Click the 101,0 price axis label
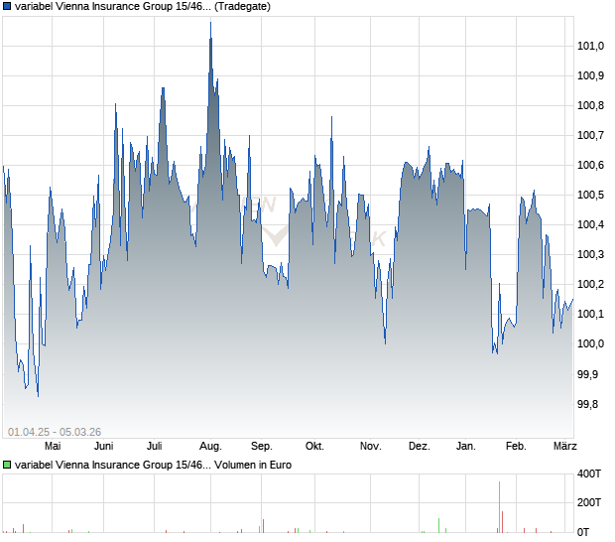Screen dimensions: 615x542 (x=591, y=46)
